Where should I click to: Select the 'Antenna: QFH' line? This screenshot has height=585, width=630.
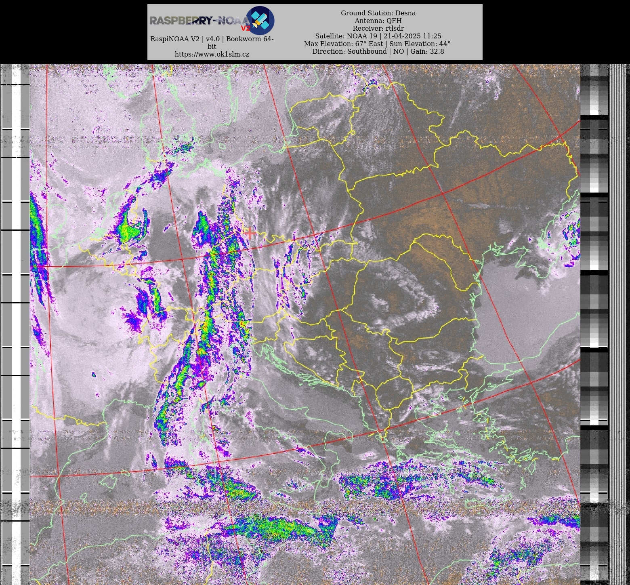click(x=378, y=21)
